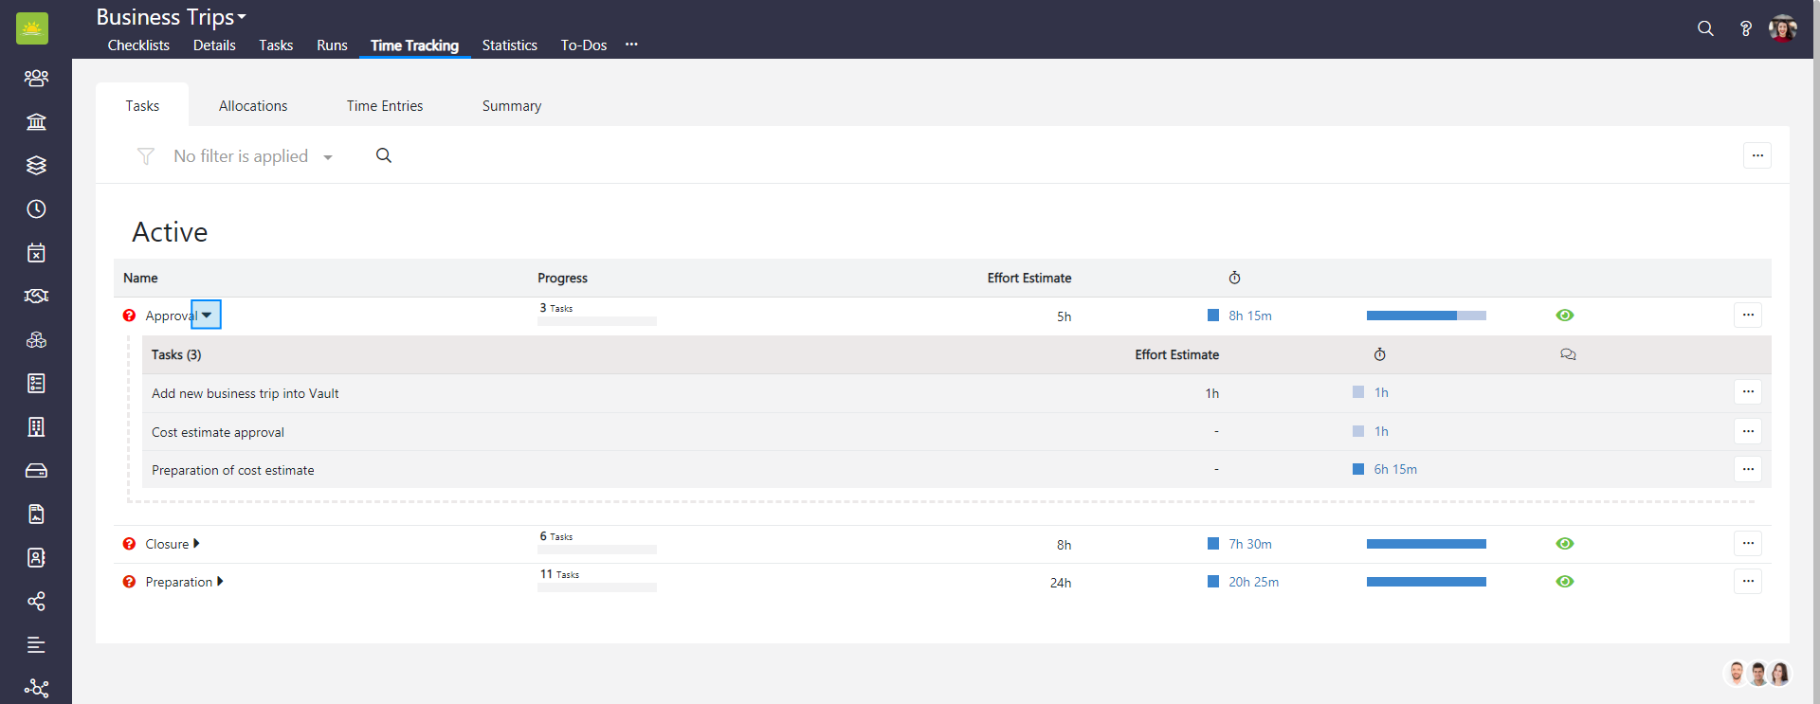
Task: Switch to the Allocations tab
Action: click(253, 106)
